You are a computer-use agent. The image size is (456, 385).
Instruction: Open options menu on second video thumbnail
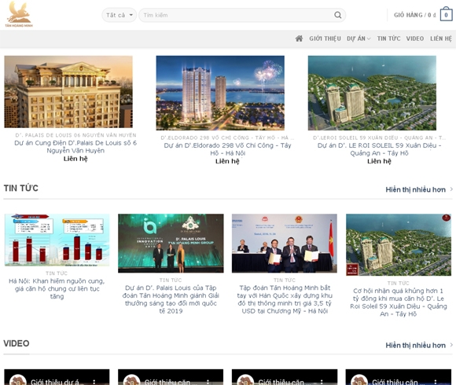tap(208, 381)
